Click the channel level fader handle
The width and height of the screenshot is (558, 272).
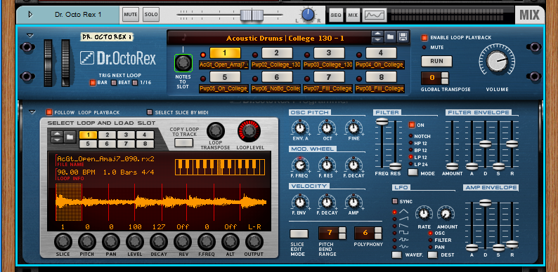[252, 15]
